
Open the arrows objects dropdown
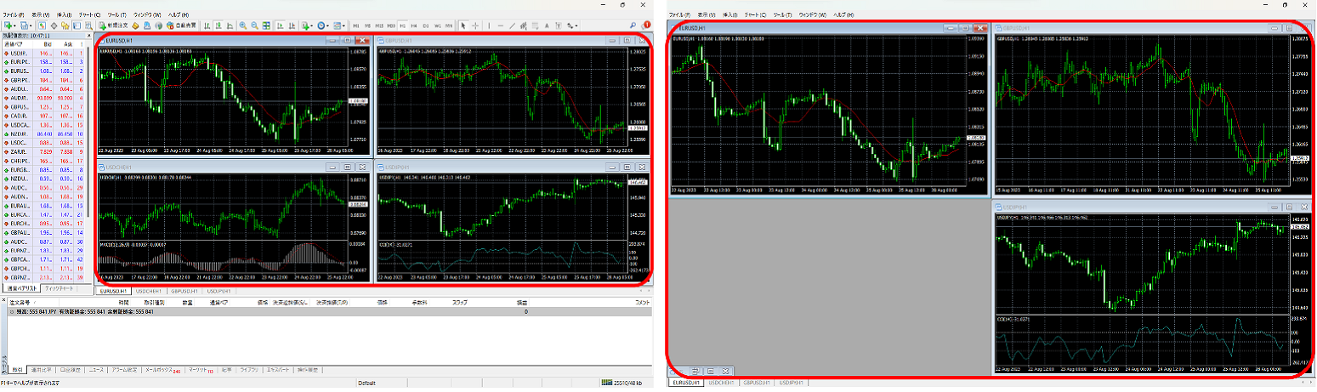pyautogui.click(x=572, y=26)
